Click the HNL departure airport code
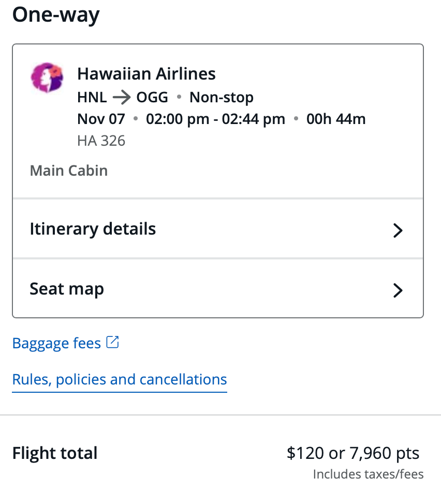441x493 pixels. pos(92,97)
